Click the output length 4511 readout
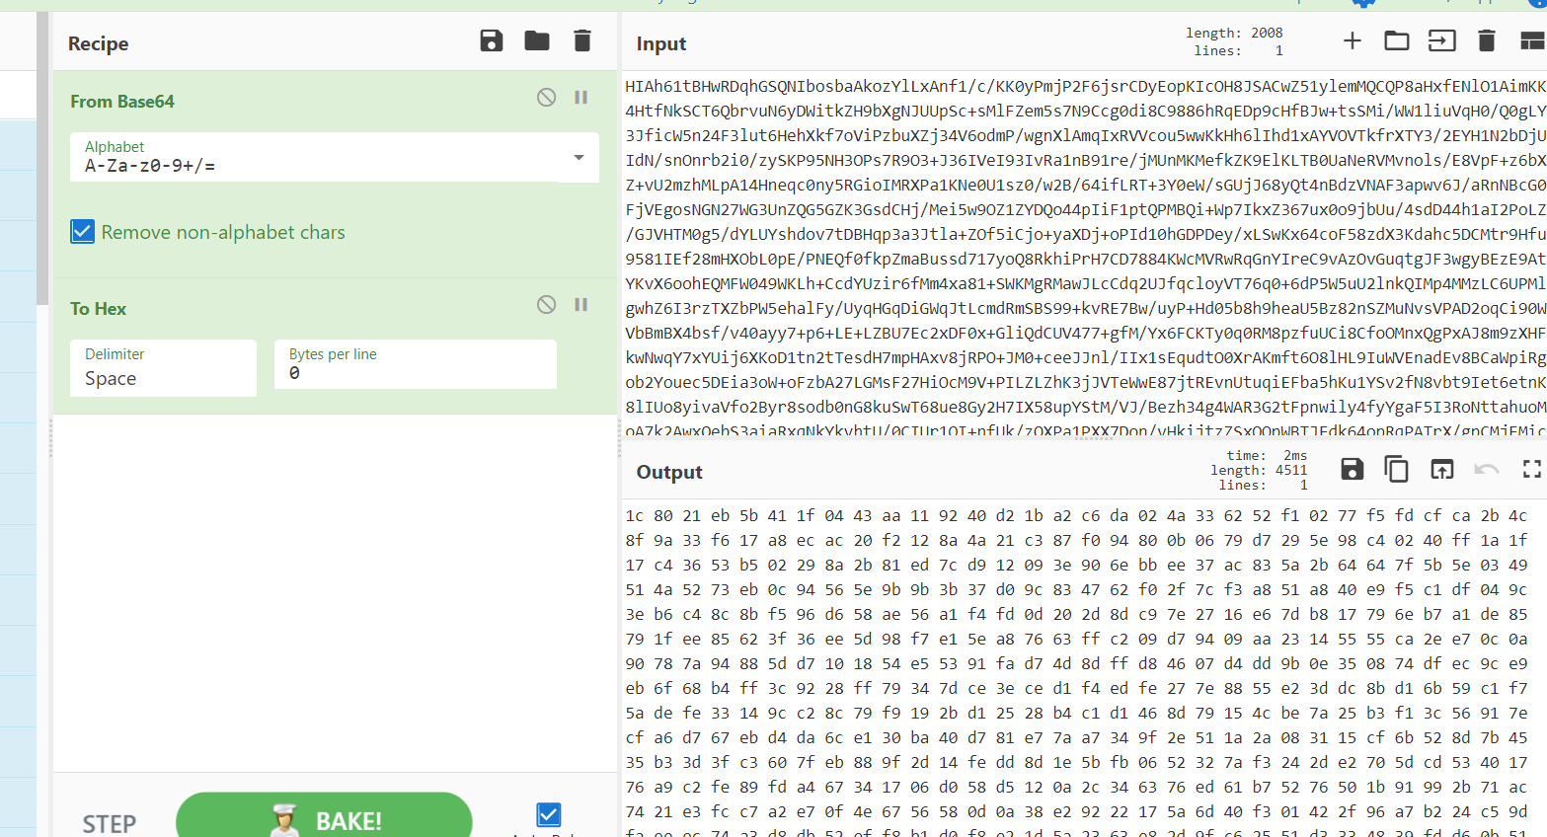The height and width of the screenshot is (837, 1547). pyautogui.click(x=1259, y=470)
